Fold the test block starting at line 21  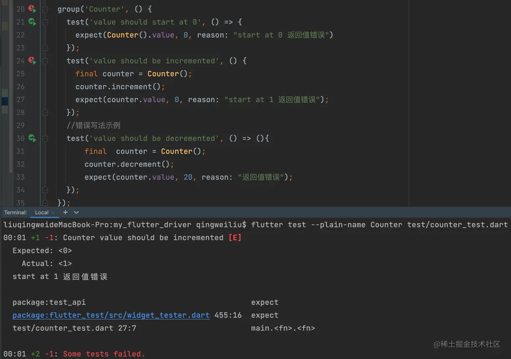(x=45, y=22)
